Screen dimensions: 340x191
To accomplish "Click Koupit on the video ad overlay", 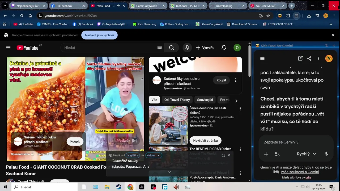I will click(x=75, y=141).
